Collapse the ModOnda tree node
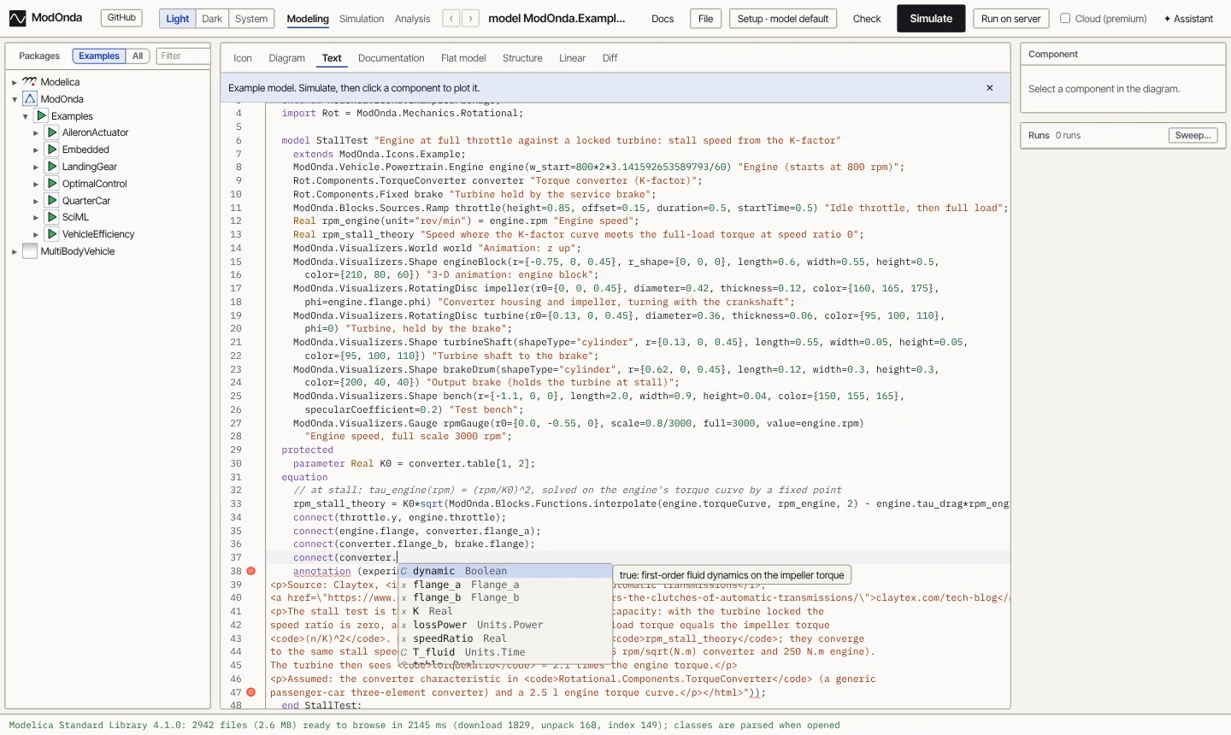 tap(15, 100)
